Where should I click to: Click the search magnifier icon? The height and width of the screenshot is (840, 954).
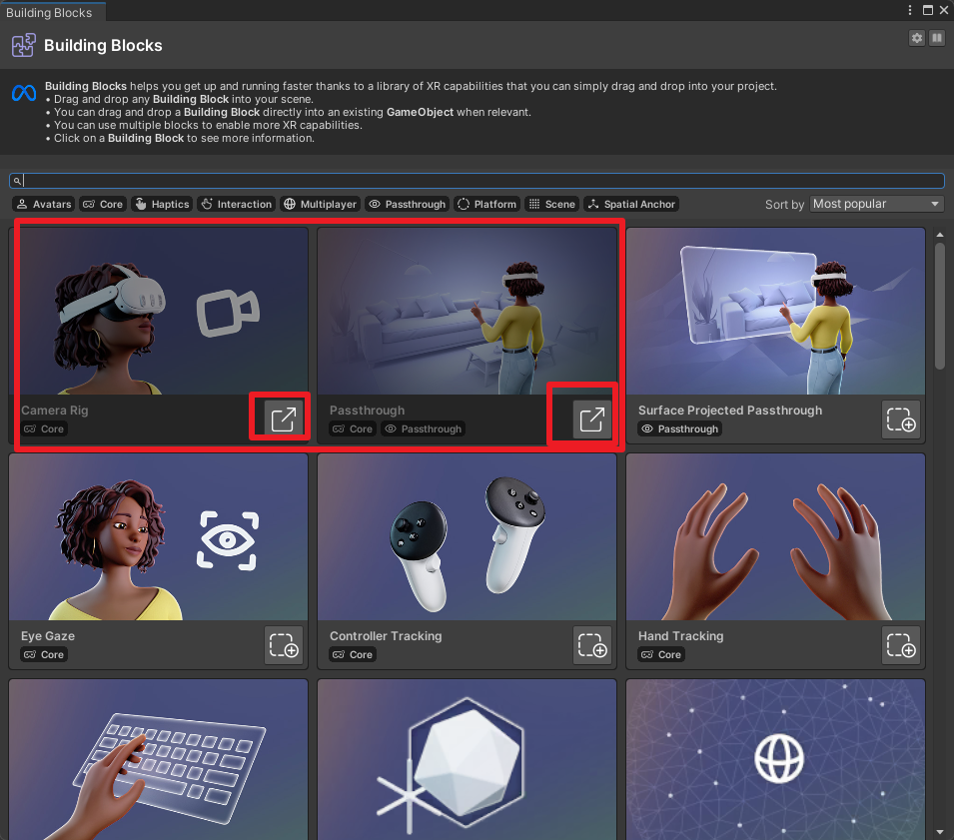click(17, 181)
